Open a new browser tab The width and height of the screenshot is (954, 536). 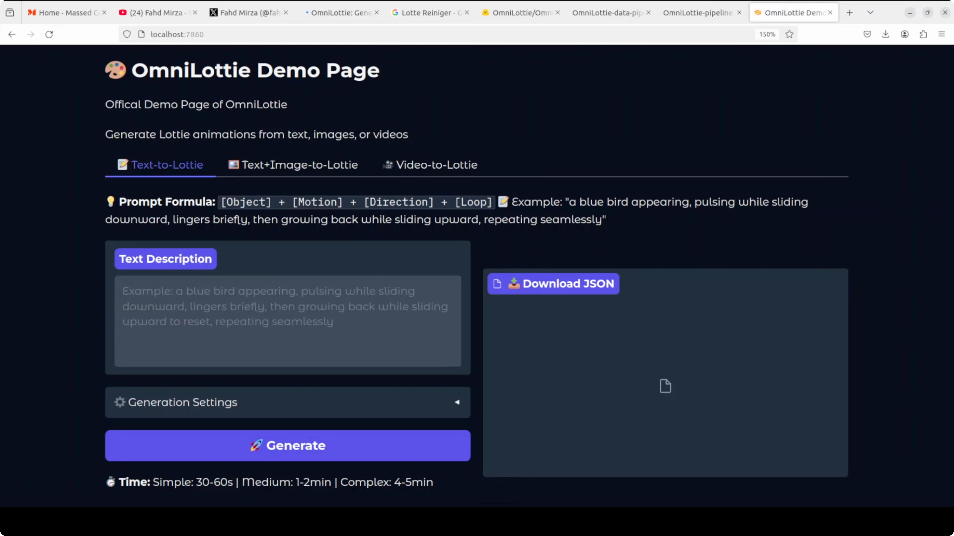pyautogui.click(x=849, y=12)
